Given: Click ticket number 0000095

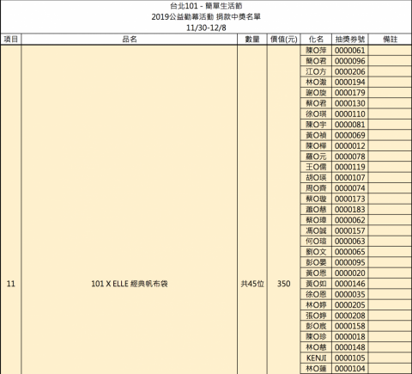Looking at the screenshot, I should point(350,262).
